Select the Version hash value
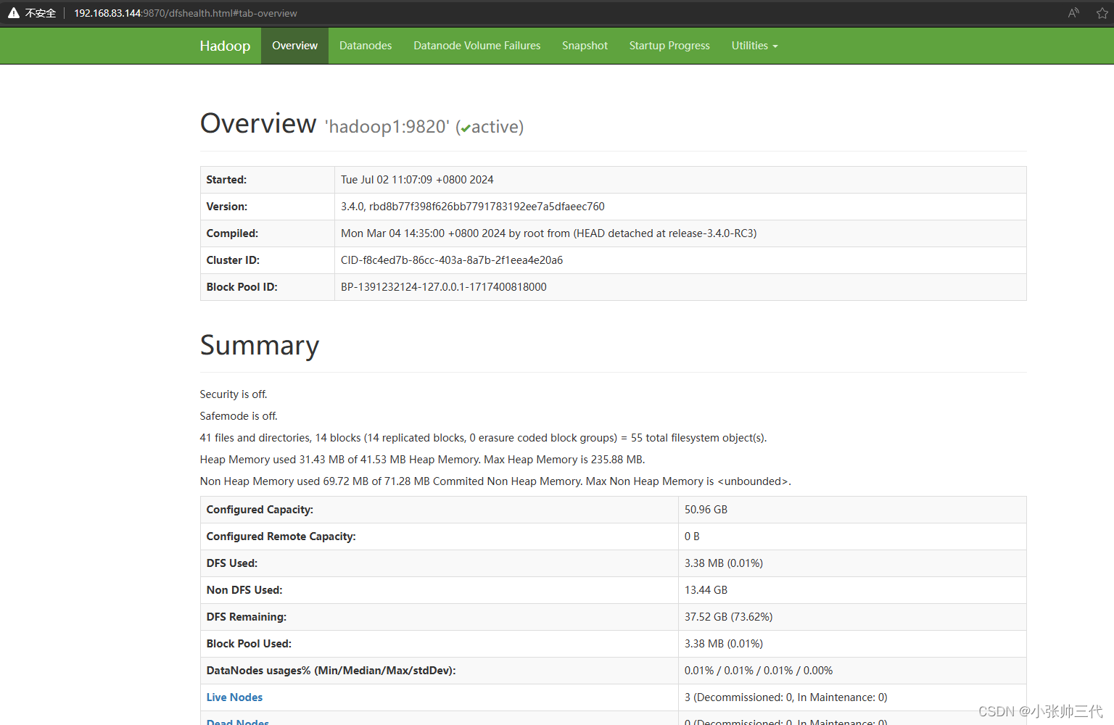 473,207
